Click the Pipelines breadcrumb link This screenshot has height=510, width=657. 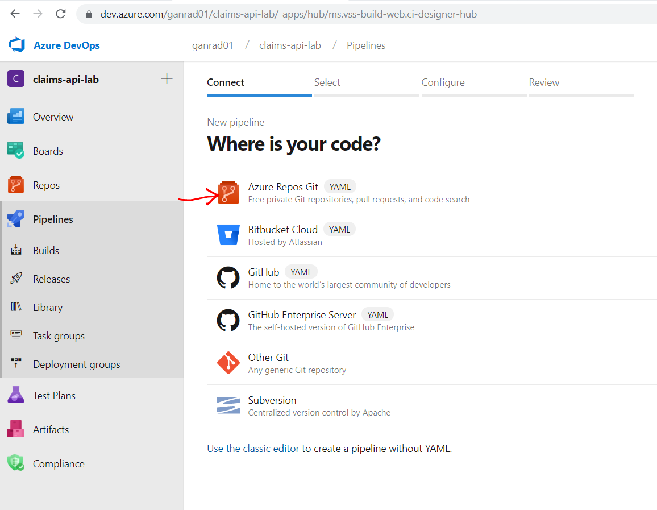point(366,45)
